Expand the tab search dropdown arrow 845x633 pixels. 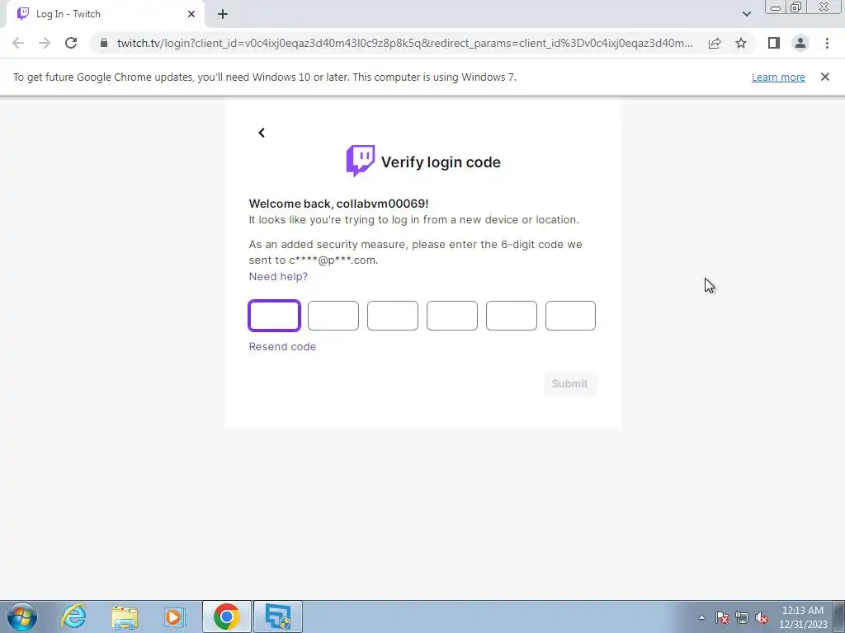coord(746,14)
